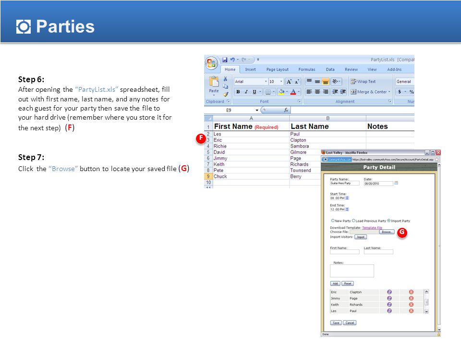Click the Copy icon in Clipboard group

pyautogui.click(x=225, y=86)
